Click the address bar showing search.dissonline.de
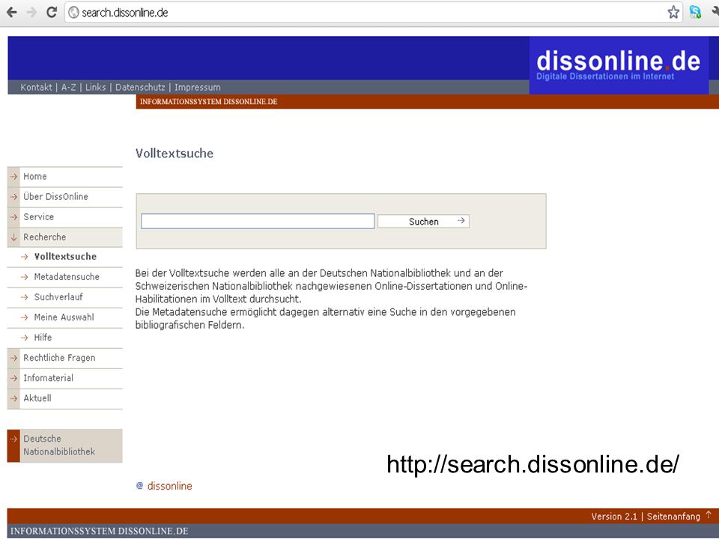The height and width of the screenshot is (539, 719). [372, 13]
